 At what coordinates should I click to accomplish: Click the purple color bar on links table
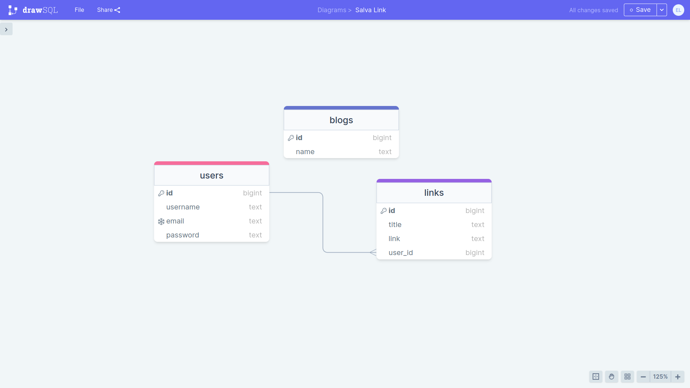[x=434, y=181]
